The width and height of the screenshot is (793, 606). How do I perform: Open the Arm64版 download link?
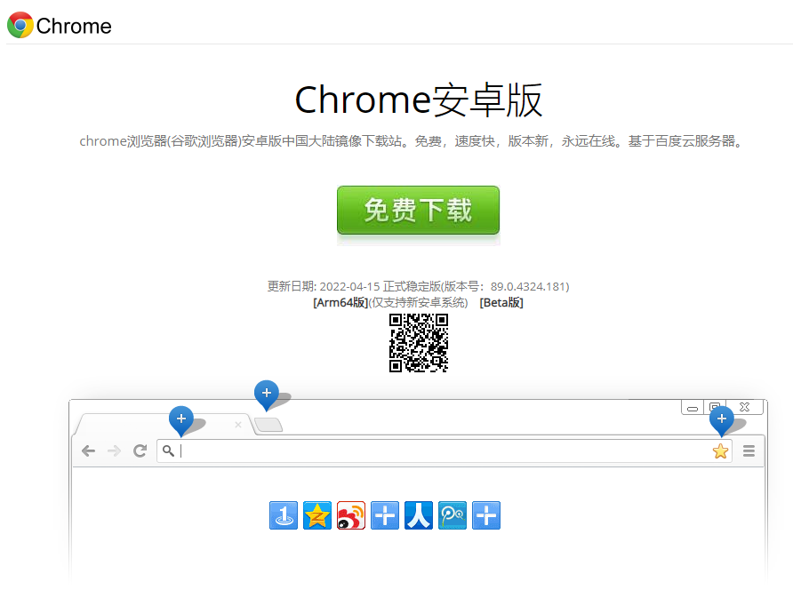coord(340,302)
